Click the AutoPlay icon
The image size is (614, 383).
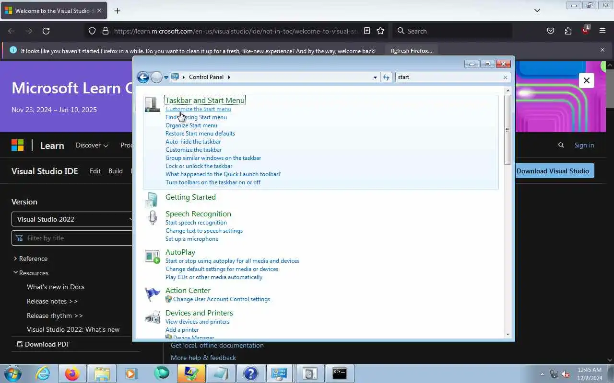pos(152,257)
